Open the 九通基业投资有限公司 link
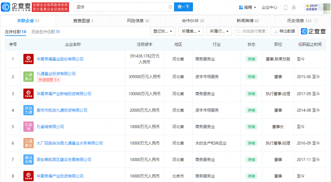The image size is (331, 182). pos(56,74)
